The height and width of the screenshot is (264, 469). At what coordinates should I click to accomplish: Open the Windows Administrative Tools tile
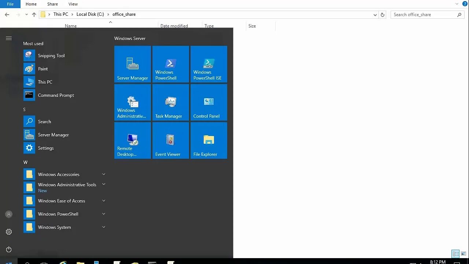pyautogui.click(x=133, y=102)
